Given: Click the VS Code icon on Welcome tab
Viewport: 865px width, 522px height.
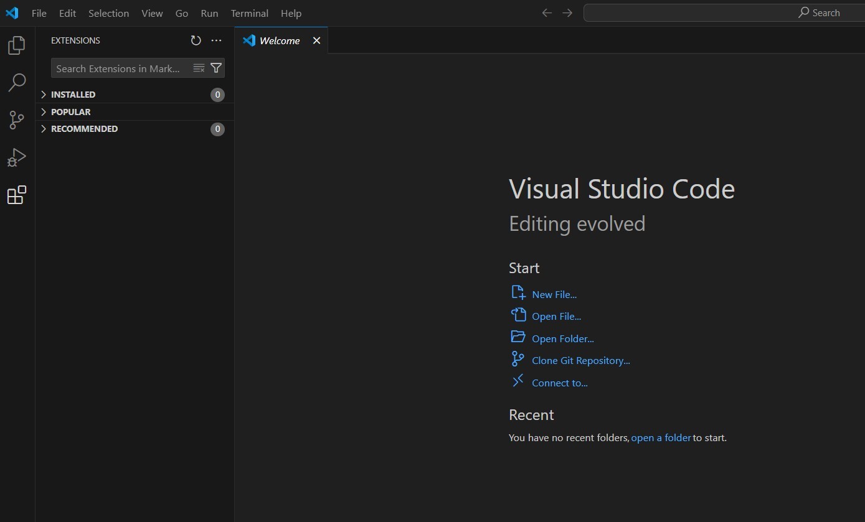Looking at the screenshot, I should (249, 40).
